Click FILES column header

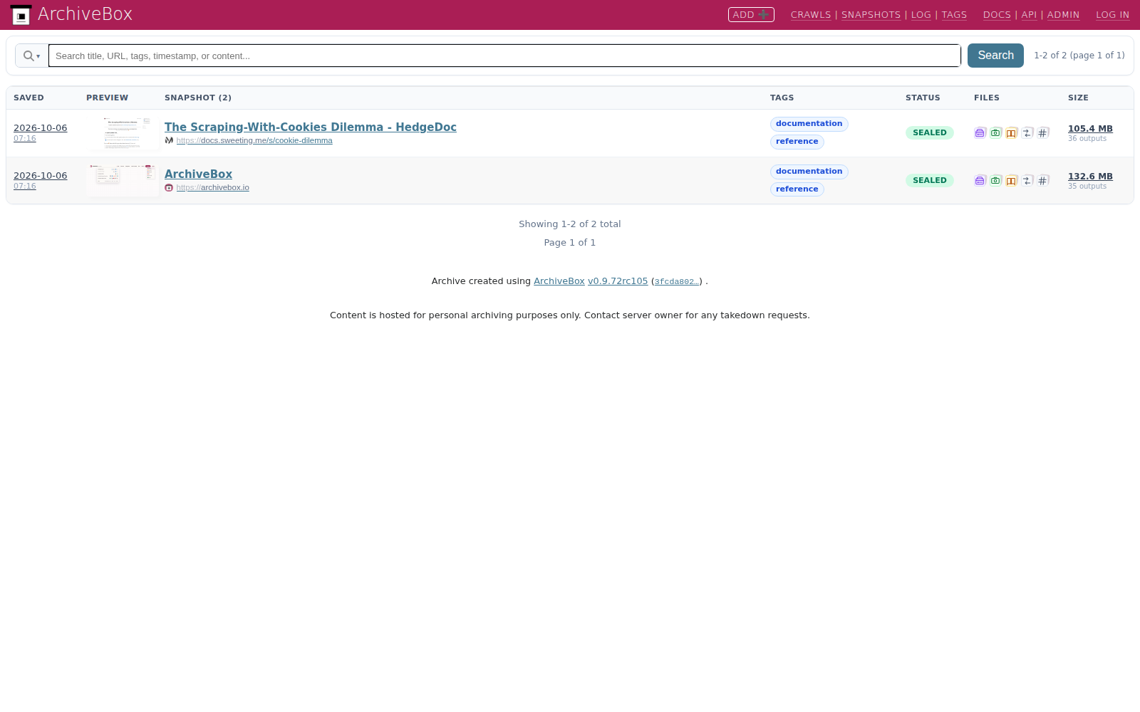[x=987, y=98]
